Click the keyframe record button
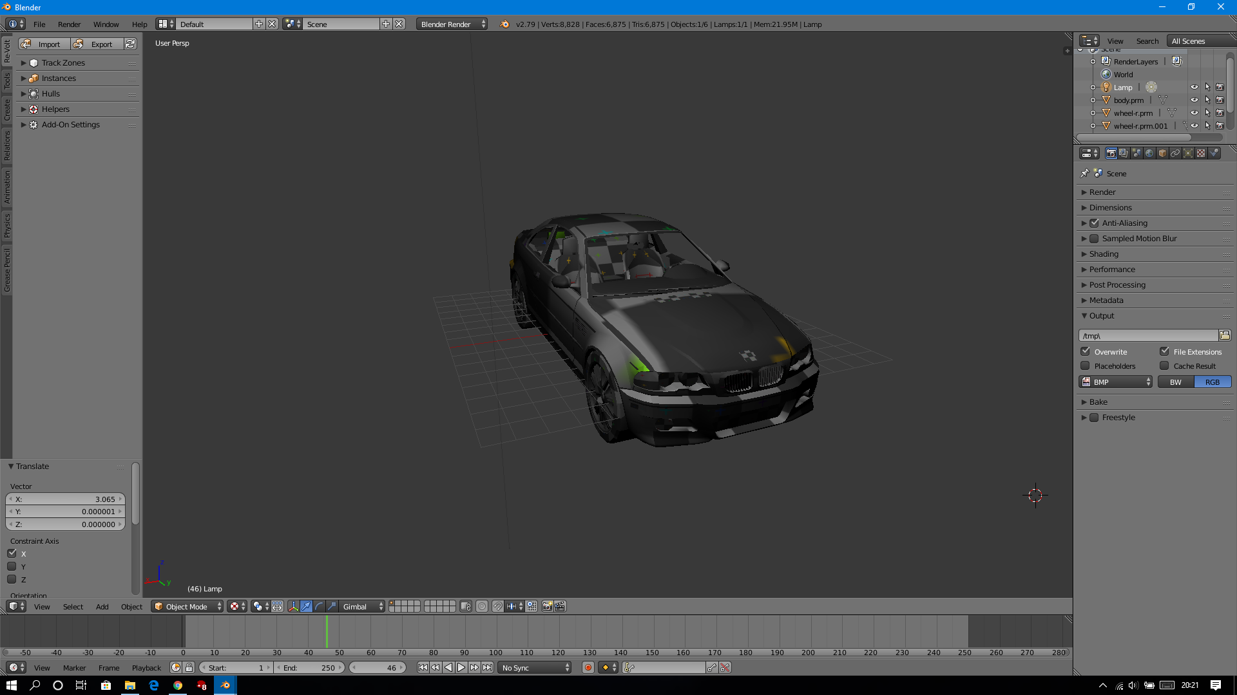 [x=588, y=667]
